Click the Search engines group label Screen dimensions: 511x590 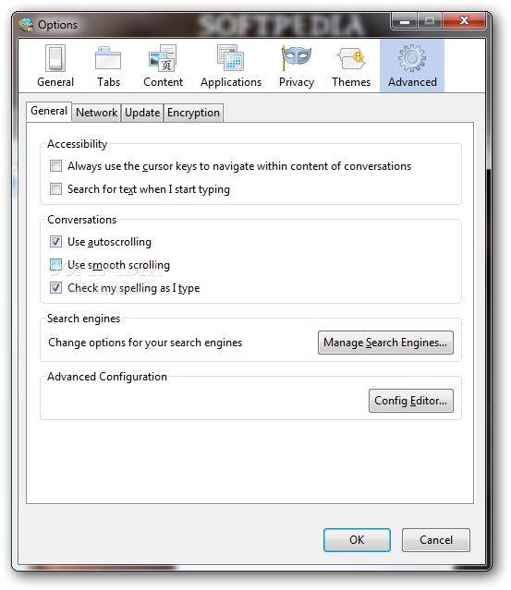click(x=83, y=319)
